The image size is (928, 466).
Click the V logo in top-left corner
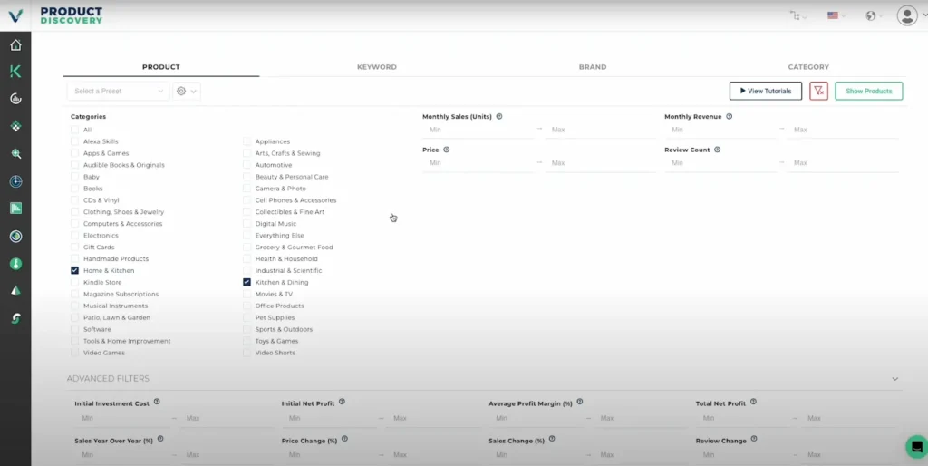click(x=15, y=15)
